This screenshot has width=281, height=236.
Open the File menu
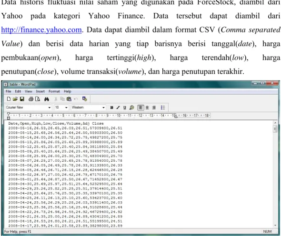[x=8, y=91]
